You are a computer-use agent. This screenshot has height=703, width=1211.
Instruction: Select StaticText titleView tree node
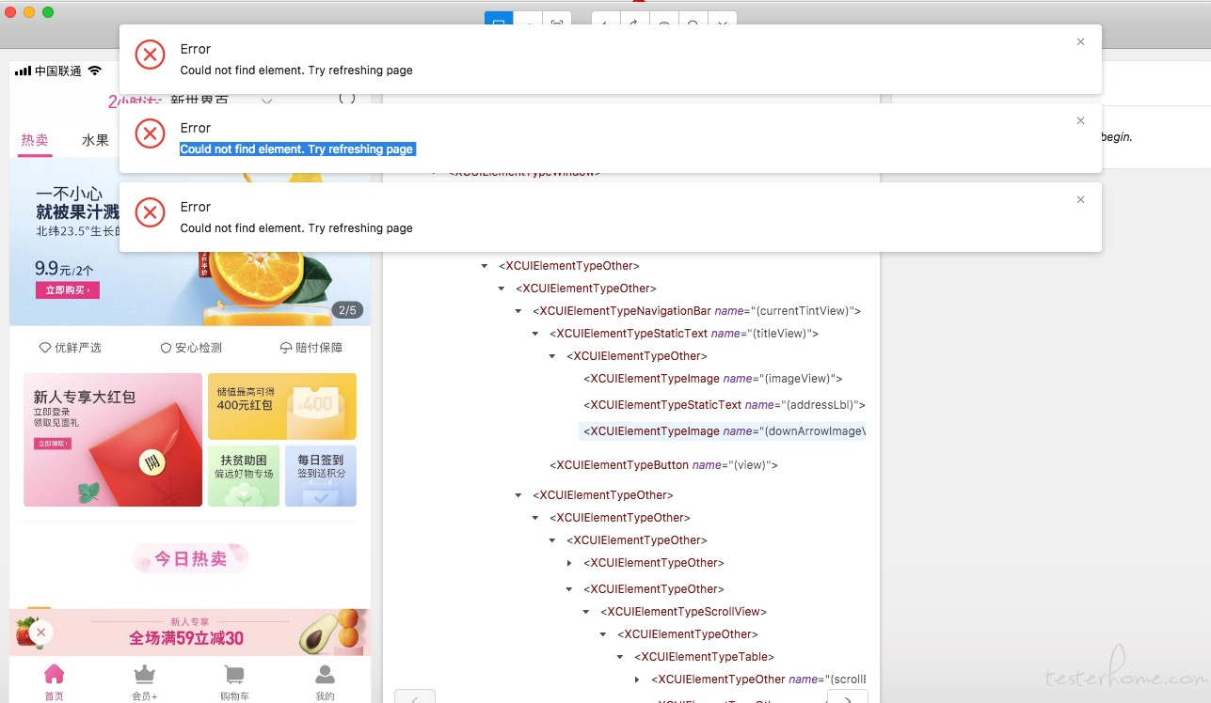click(x=684, y=334)
